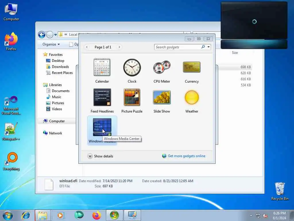Click the taskbar clock showing 6:26 PM
294x221 pixels.
coord(279,216)
